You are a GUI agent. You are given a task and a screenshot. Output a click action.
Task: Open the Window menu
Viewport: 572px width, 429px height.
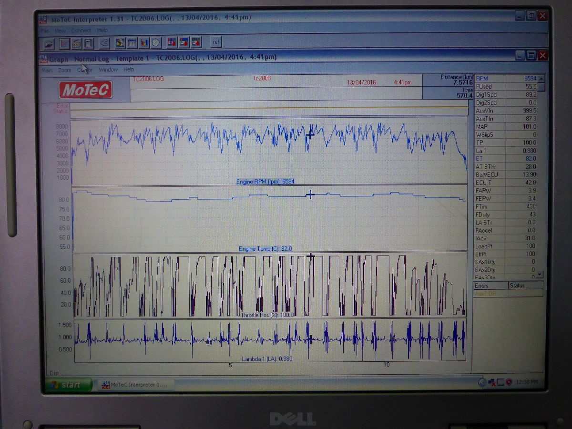click(108, 70)
